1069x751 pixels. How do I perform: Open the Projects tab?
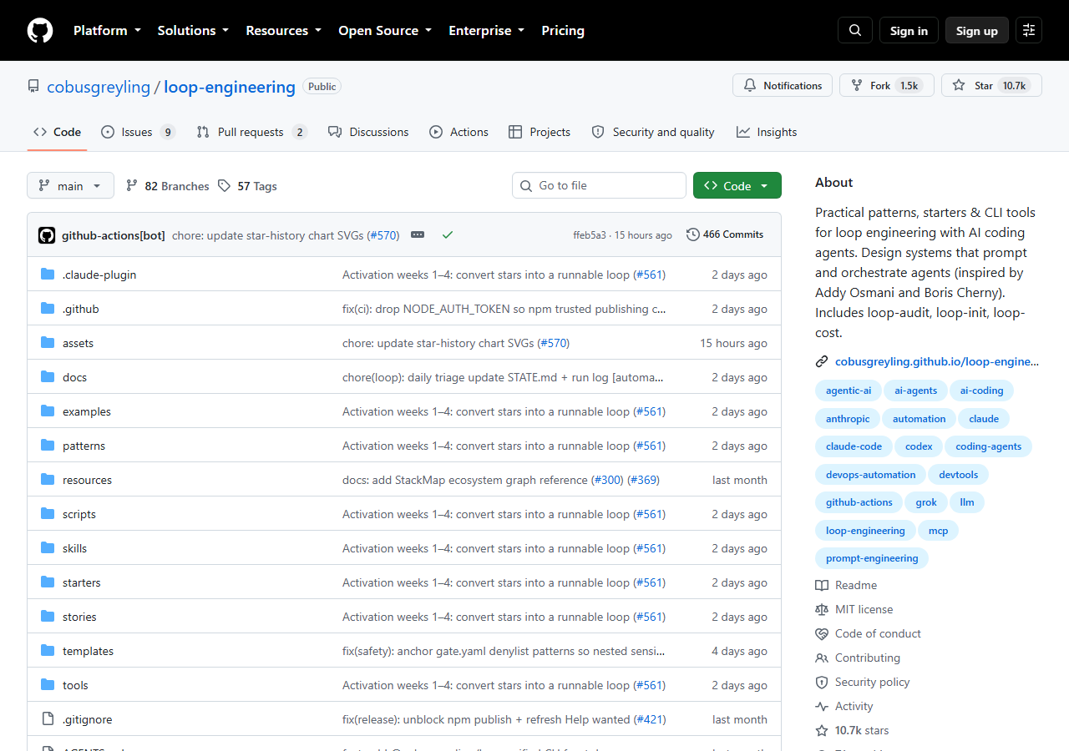539,132
